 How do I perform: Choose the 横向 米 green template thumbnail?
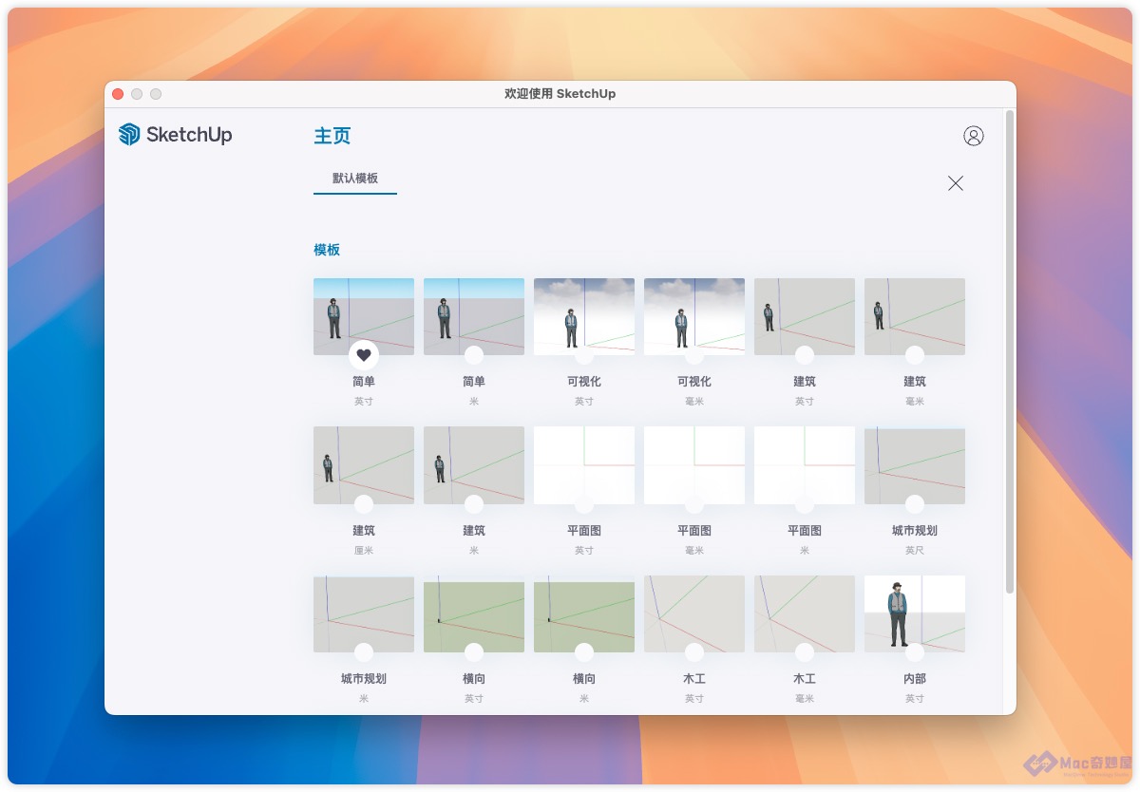click(x=584, y=613)
